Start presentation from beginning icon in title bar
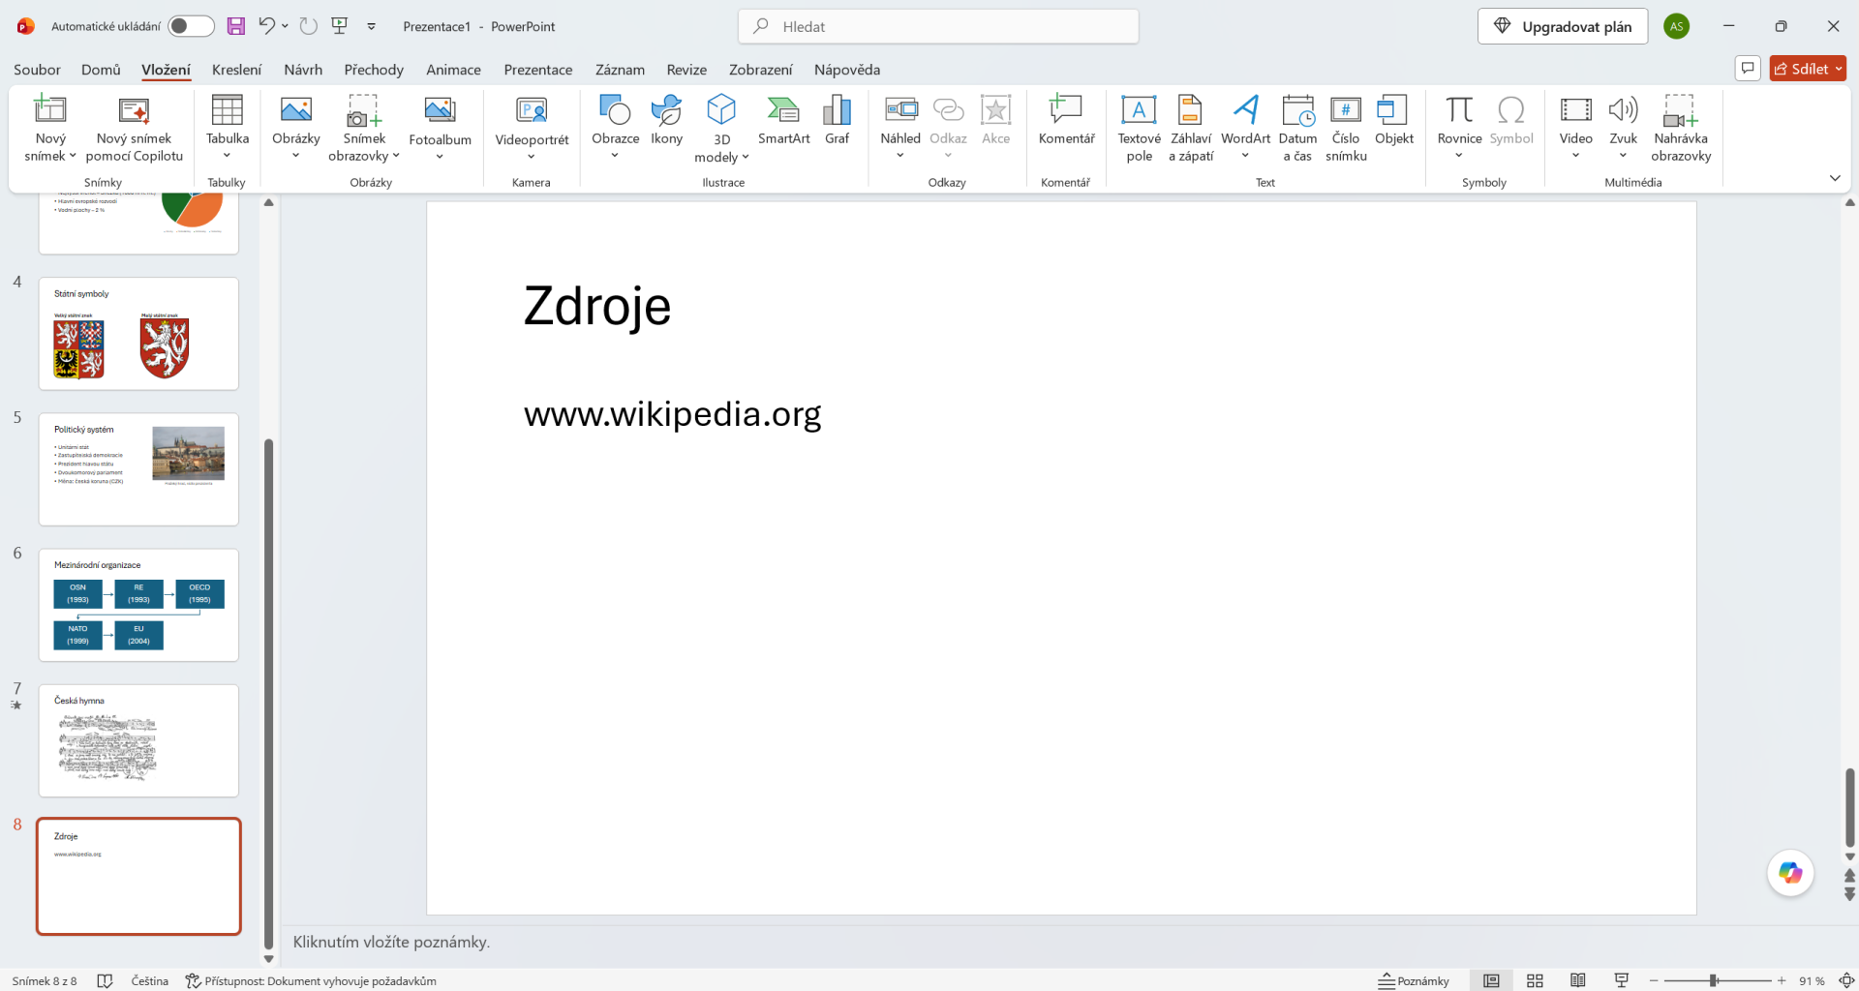The width and height of the screenshot is (1859, 991). point(340,26)
